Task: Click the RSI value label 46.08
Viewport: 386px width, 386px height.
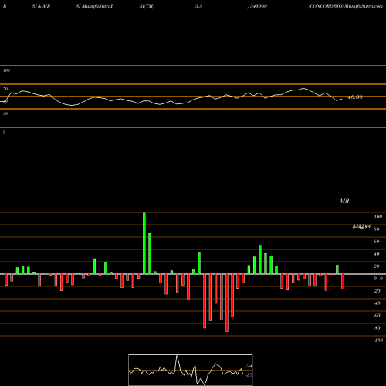Action: (355, 97)
